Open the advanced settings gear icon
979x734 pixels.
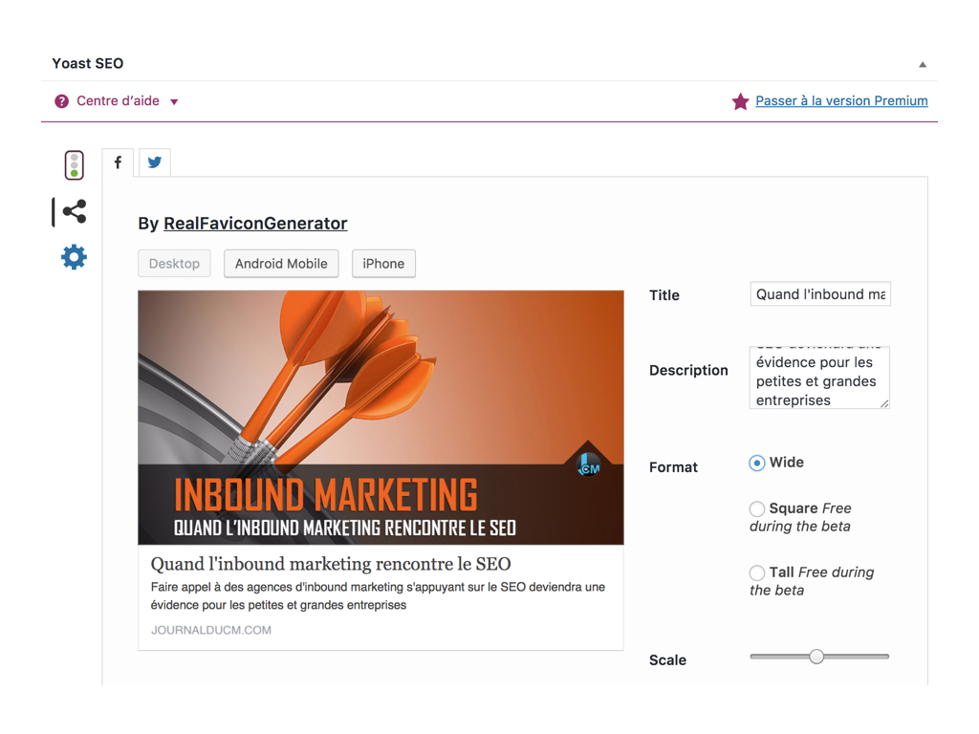point(74,256)
